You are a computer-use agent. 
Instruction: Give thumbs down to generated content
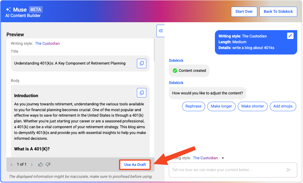48,165
